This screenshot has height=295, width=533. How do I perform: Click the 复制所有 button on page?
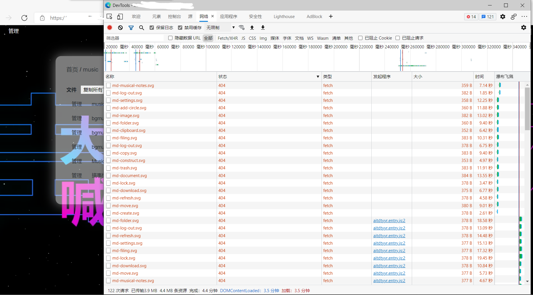point(92,90)
